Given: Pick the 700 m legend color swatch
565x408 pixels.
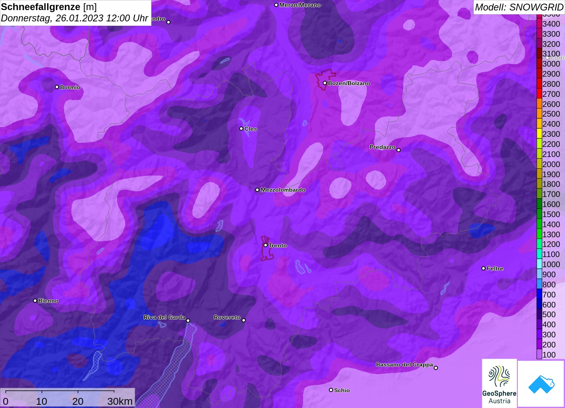Looking at the screenshot, I should 539,294.
